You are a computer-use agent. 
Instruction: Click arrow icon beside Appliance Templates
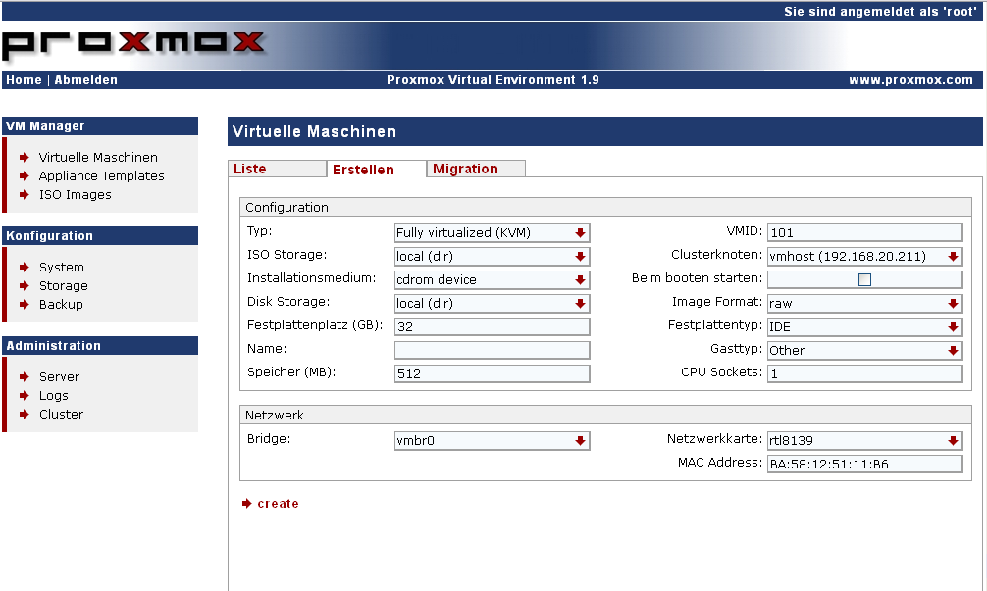25,176
